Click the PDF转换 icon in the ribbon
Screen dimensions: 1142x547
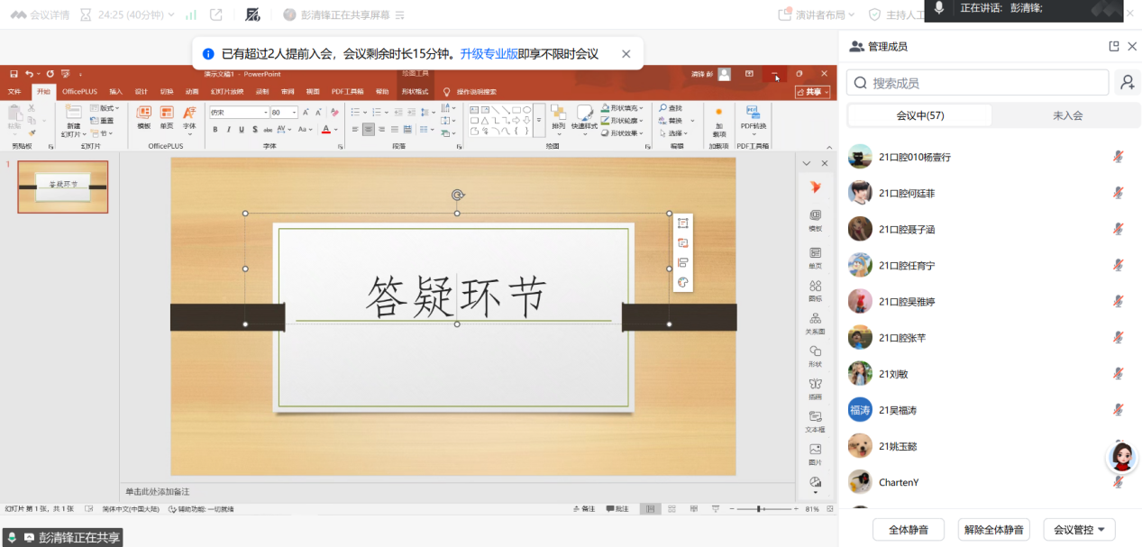[753, 116]
